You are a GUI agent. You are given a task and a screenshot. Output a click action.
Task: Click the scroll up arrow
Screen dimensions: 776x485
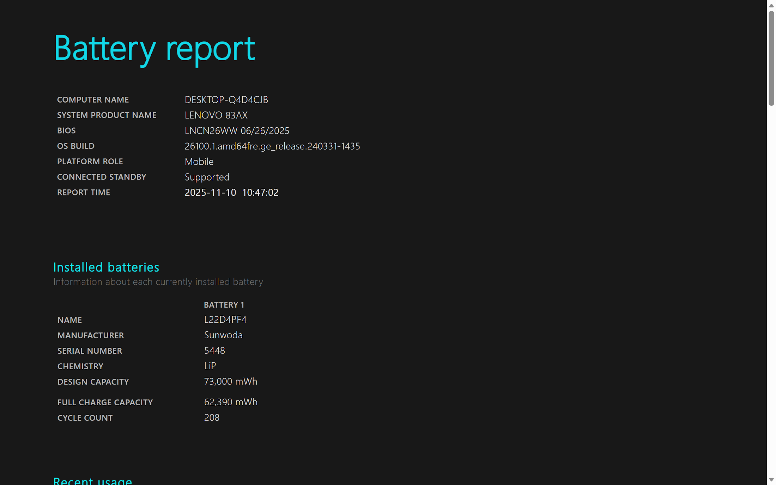(x=771, y=5)
